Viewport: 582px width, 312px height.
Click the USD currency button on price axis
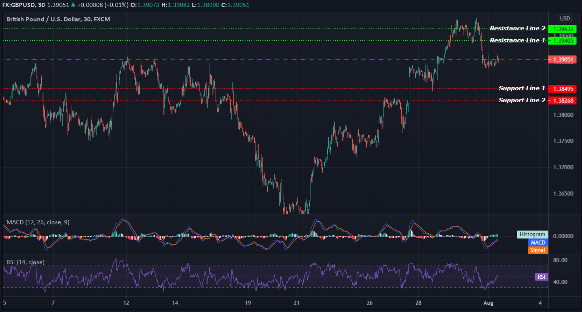pos(565,19)
